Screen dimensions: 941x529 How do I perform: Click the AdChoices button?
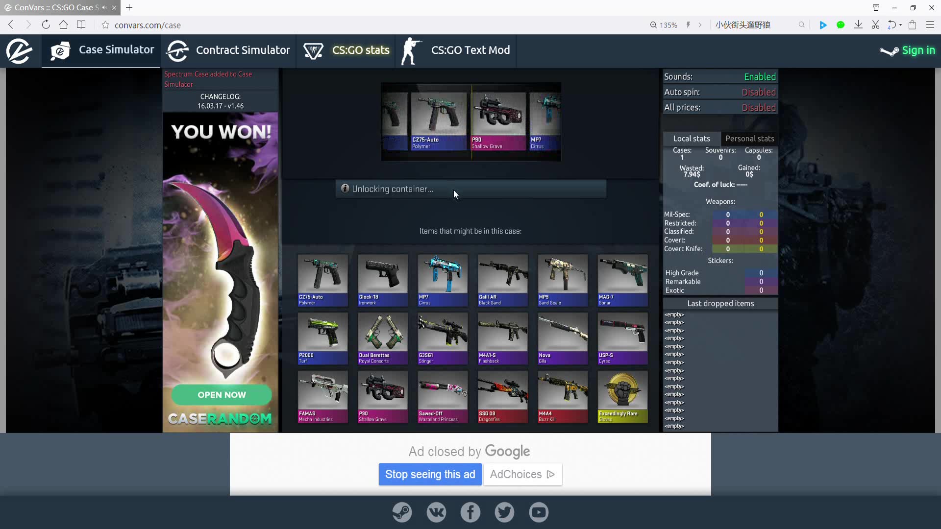coord(522,475)
